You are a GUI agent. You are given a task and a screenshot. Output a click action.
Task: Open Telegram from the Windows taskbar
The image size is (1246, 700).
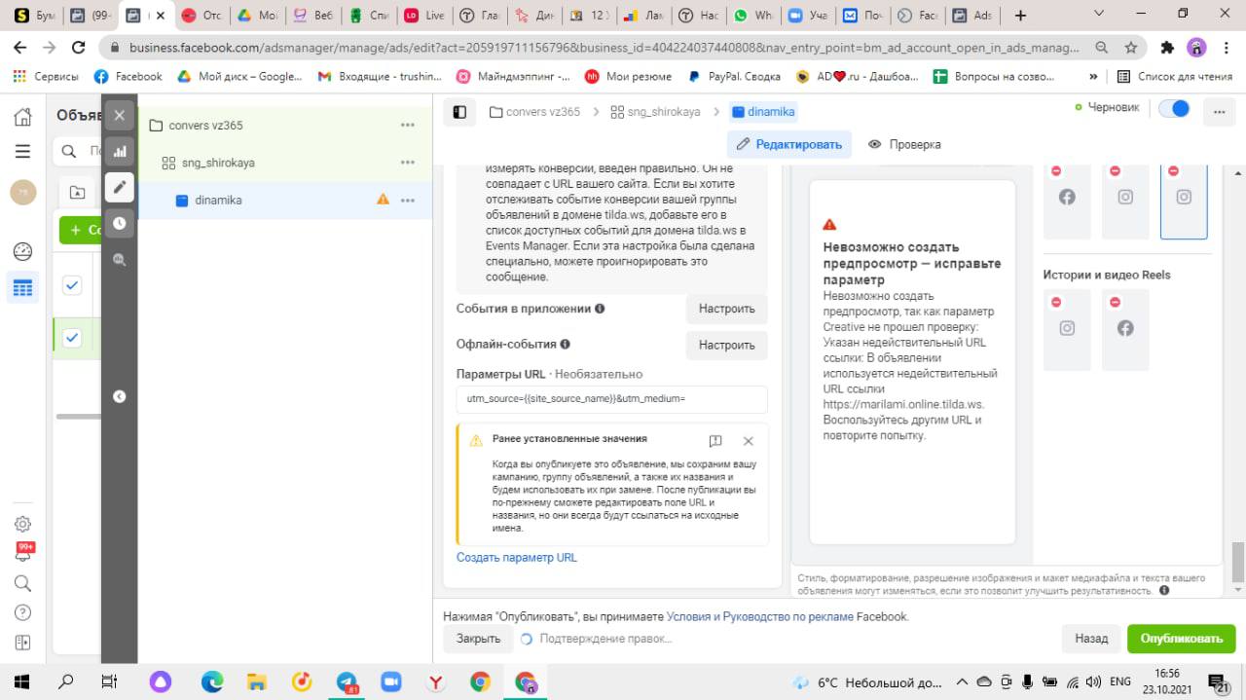coord(348,682)
